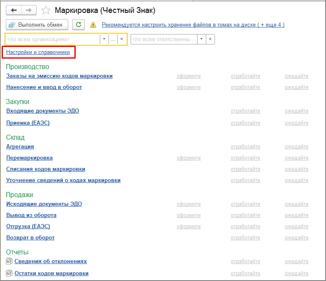Click the Производство section heading
The image size is (326, 281).
click(x=27, y=67)
